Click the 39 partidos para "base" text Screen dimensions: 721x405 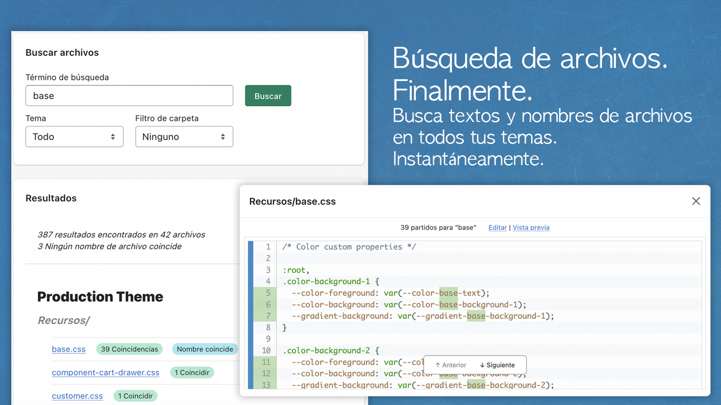pyautogui.click(x=438, y=227)
